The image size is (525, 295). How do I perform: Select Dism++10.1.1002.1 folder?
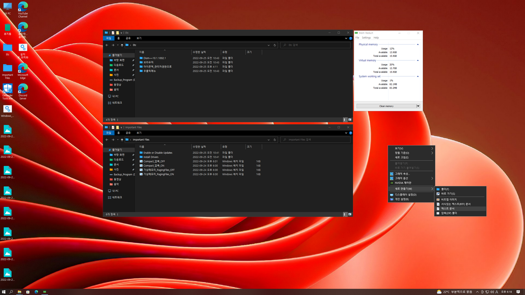tap(154, 58)
